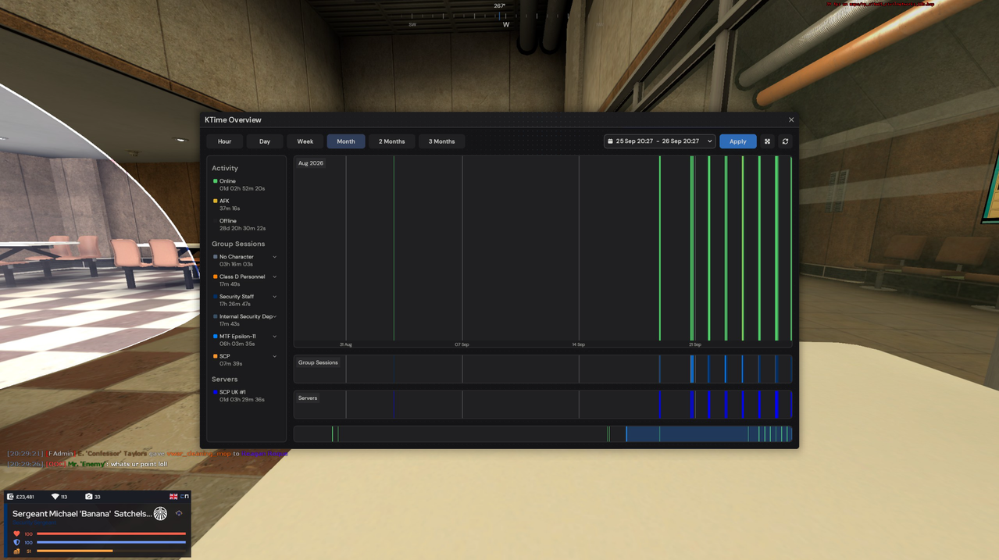999x560 pixels.
Task: Click the red health bar
Action: click(x=111, y=534)
